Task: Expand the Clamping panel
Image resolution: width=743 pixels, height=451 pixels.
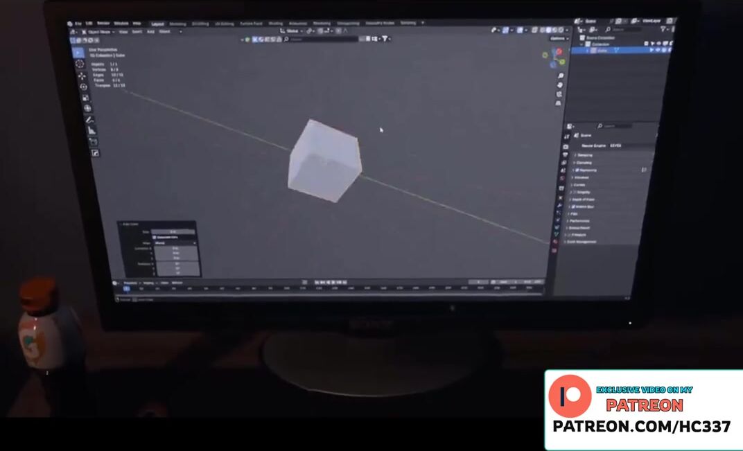Action: [584, 163]
